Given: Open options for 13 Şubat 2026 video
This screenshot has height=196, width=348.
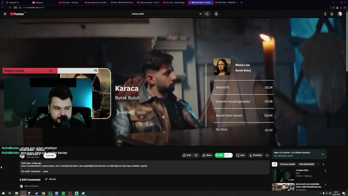Looking at the screenshot, I should click(325, 171).
